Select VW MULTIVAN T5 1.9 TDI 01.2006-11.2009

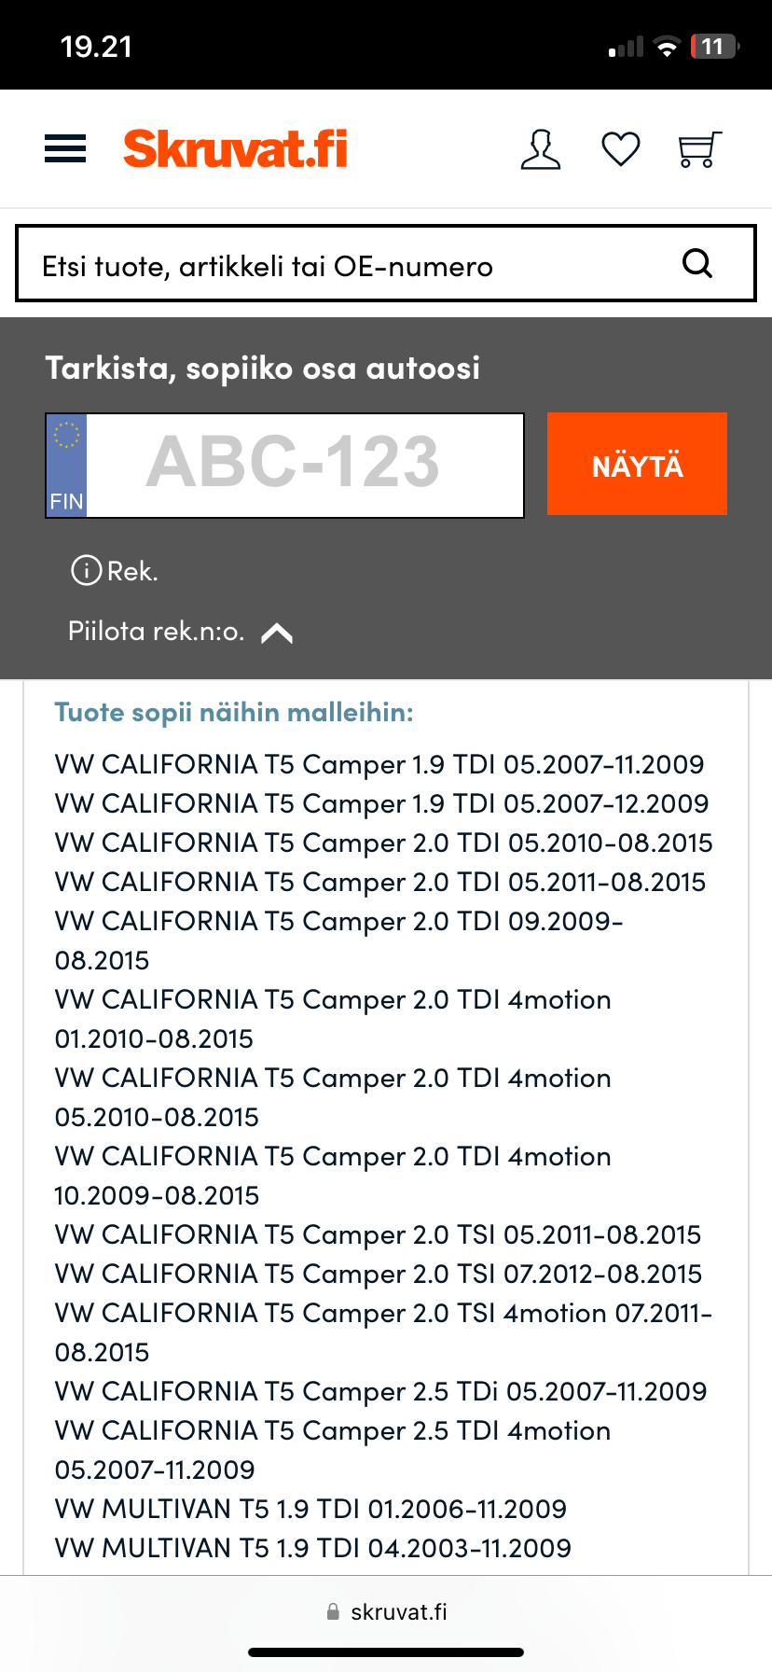(x=310, y=1509)
